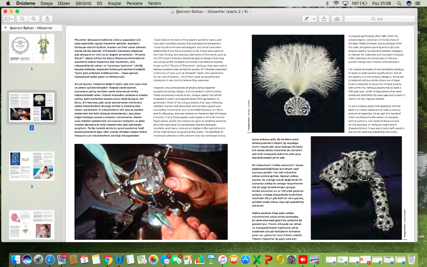This screenshot has height=267, width=427.
Task: Select the highlight pen tool
Action: point(306,19)
